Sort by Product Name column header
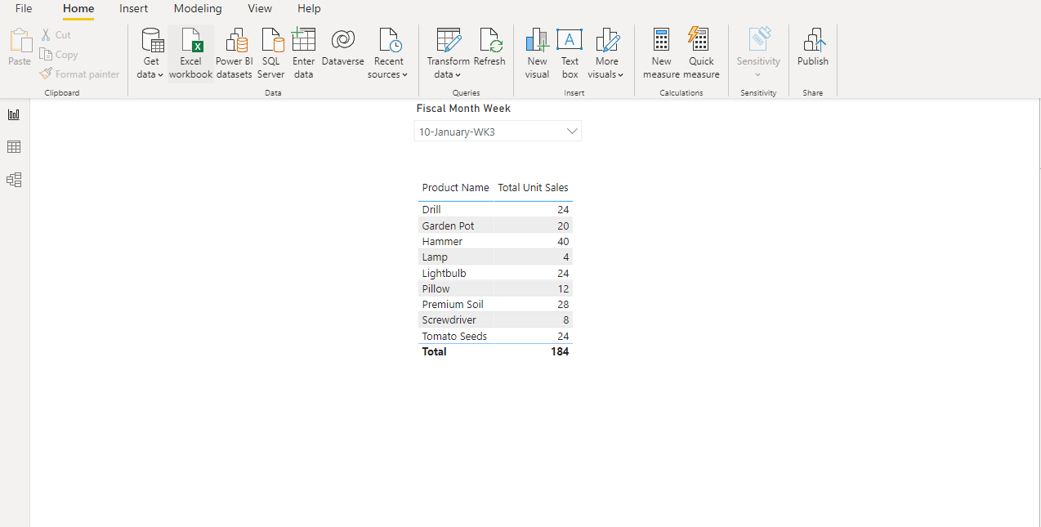This screenshot has height=527, width=1041. [455, 188]
